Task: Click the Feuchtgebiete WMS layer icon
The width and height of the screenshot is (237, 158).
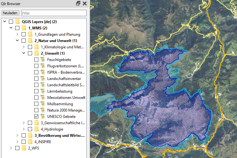Action: point(43,60)
